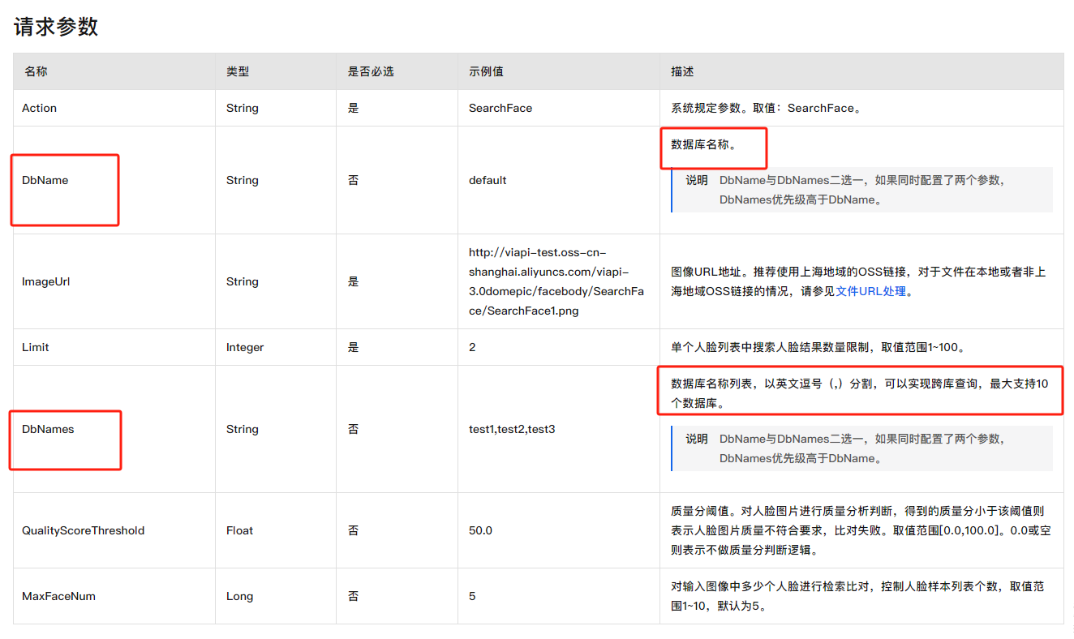
Task: Select the 请求参数 heading
Action: click(56, 27)
